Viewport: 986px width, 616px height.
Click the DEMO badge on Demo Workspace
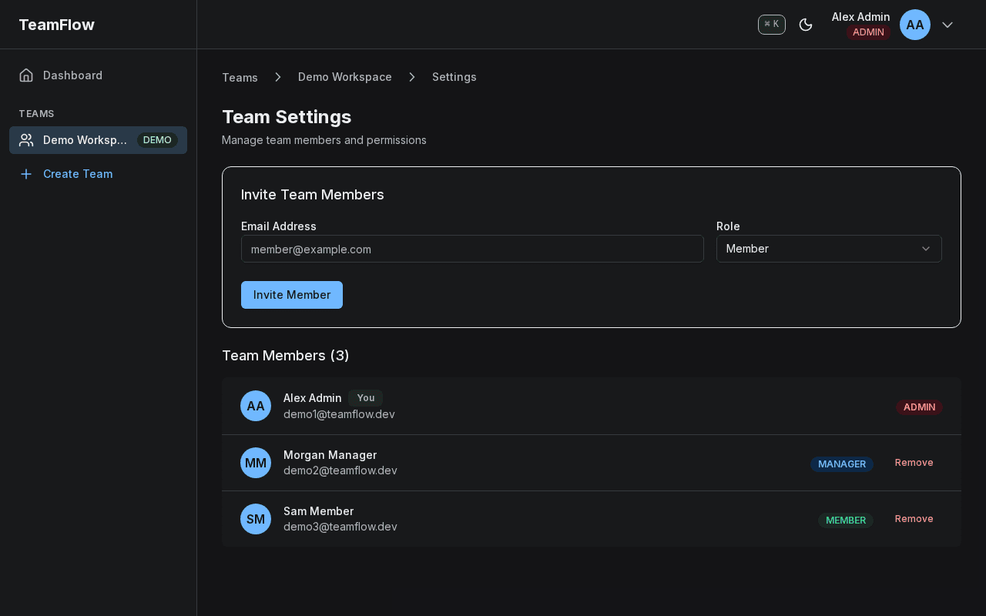(x=157, y=139)
